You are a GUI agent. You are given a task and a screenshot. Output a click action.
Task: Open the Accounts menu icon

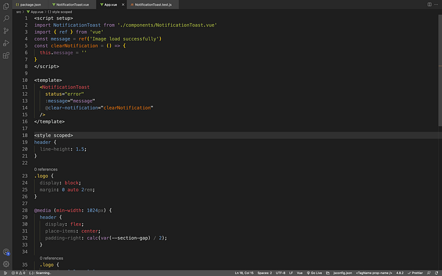click(6, 252)
